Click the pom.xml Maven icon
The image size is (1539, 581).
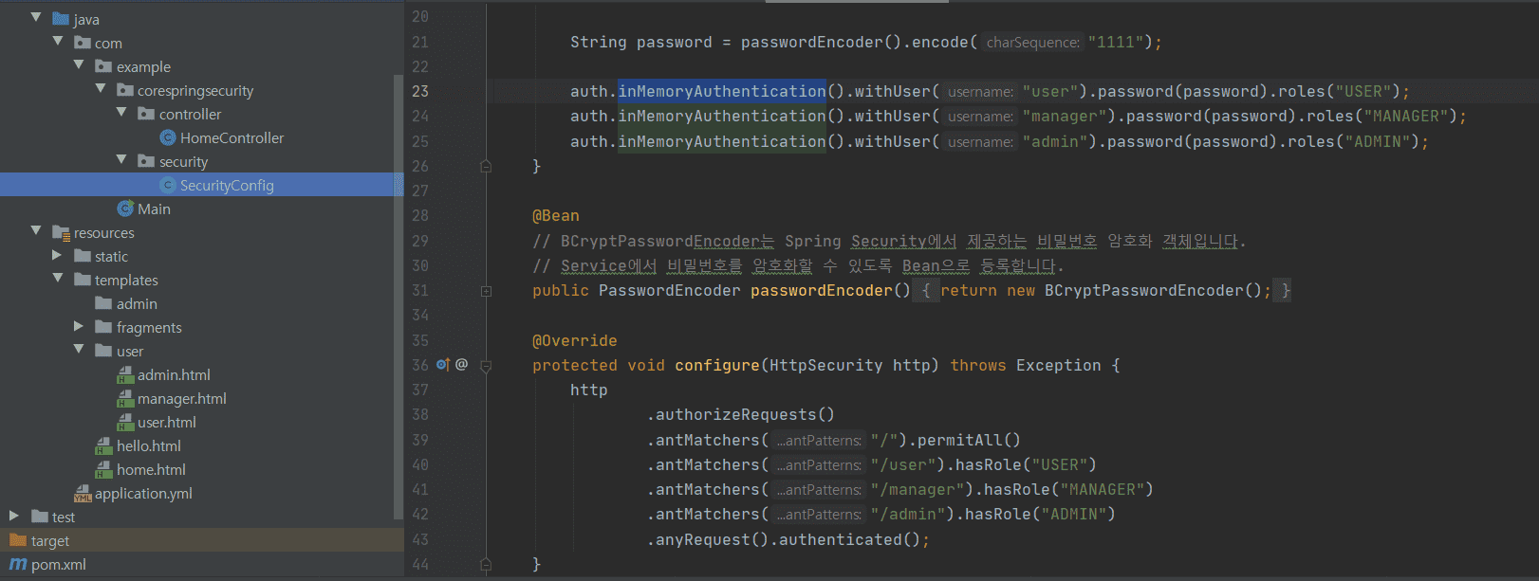pyautogui.click(x=18, y=565)
